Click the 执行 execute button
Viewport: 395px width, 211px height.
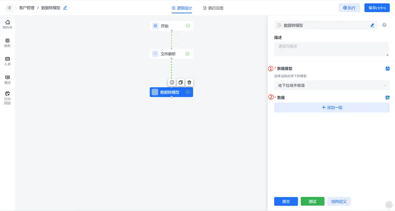349,8
